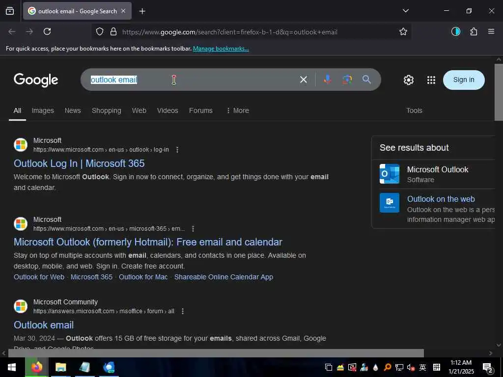503x377 pixels.
Task: Search by image with Lens icon
Action: (x=347, y=80)
